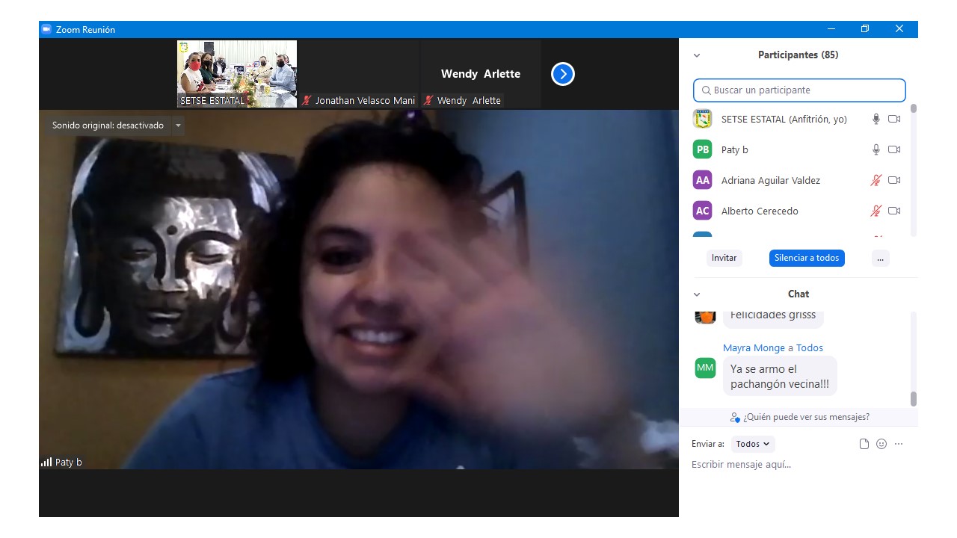The image size is (957, 538).
Task: Open chat more options ellipsis
Action: click(899, 444)
